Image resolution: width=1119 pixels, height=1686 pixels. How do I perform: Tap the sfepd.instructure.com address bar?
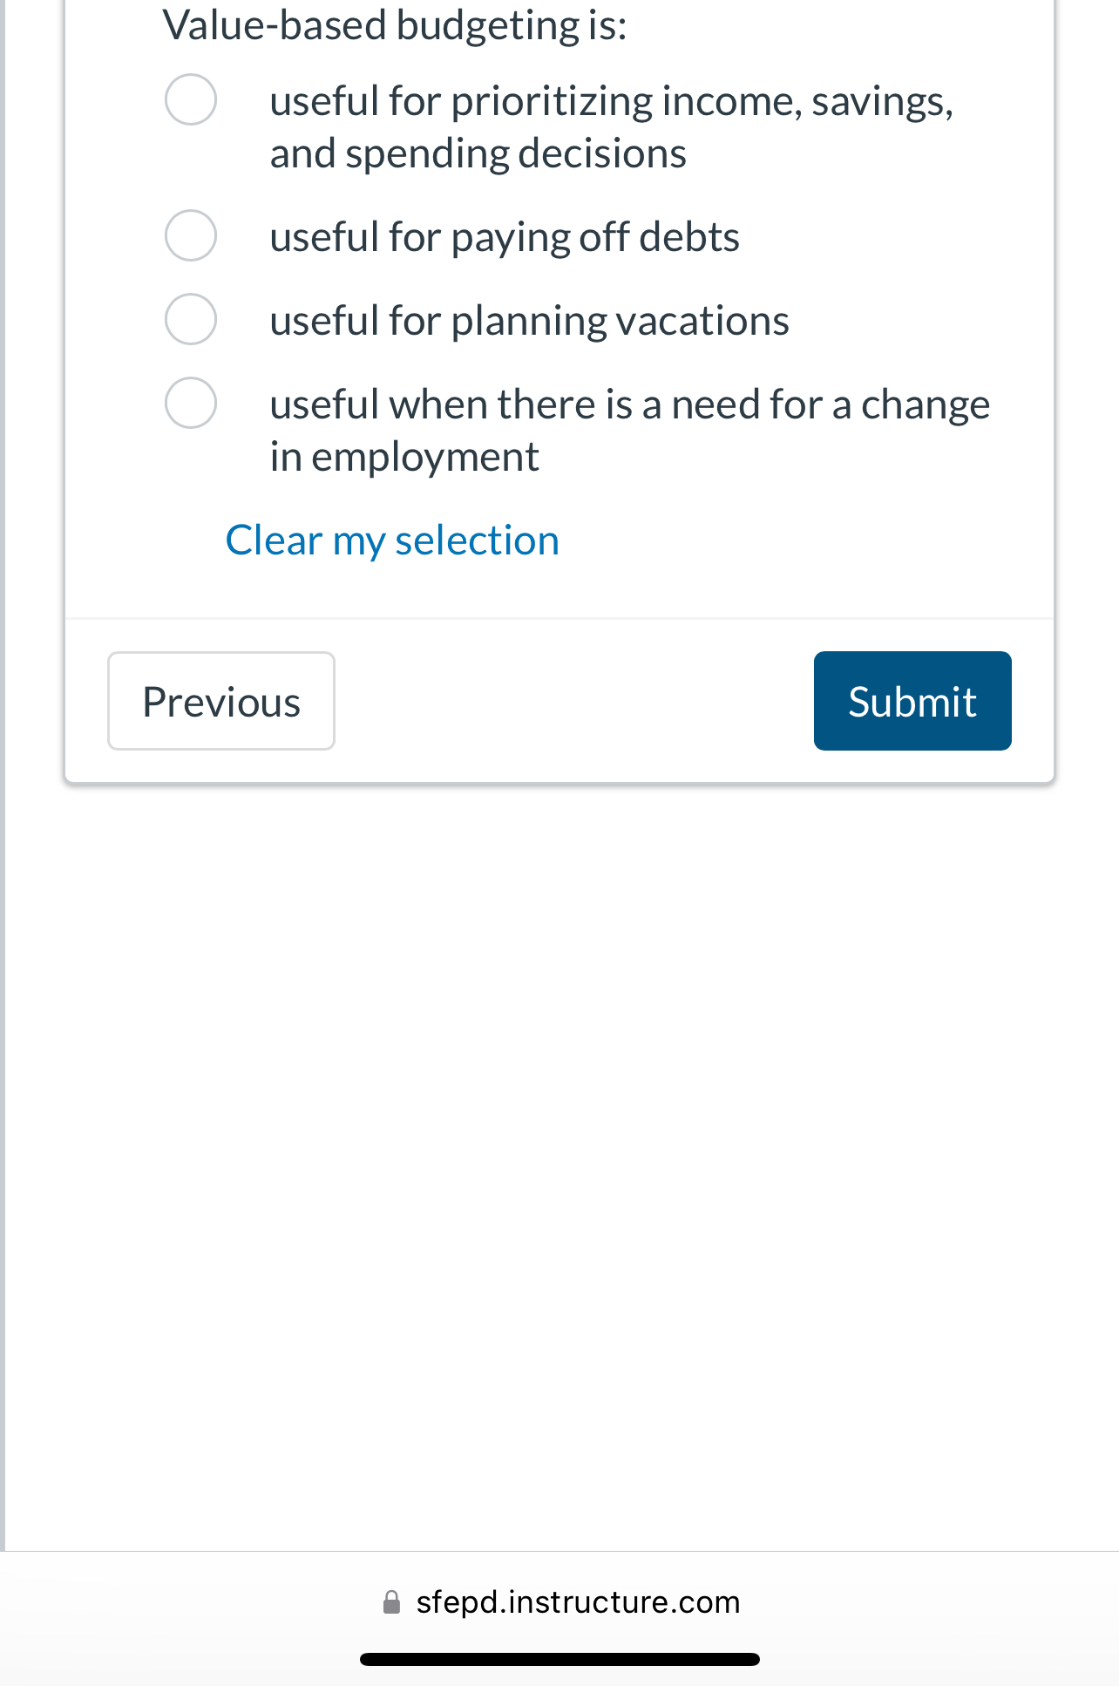578,1601
